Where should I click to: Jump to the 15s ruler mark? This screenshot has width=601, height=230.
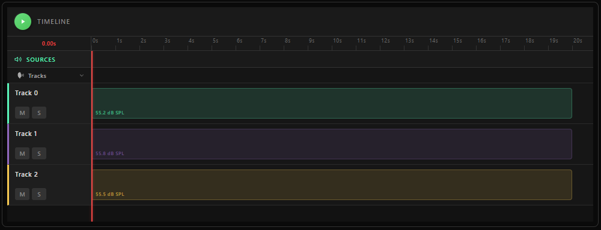457,41
